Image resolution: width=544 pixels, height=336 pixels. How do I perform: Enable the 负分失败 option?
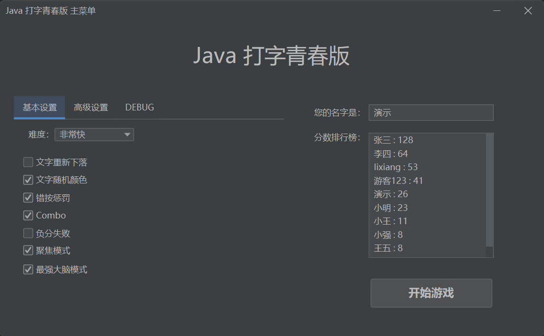[x=27, y=233]
